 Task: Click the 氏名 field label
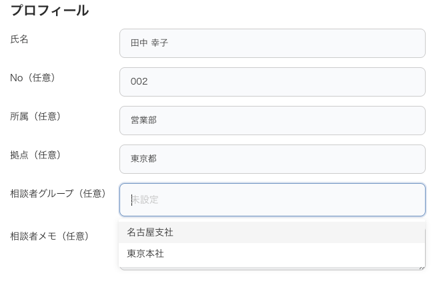[x=19, y=39]
